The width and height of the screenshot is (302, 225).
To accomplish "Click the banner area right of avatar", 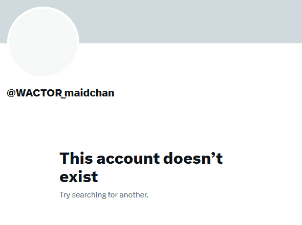I will [x=191, y=21].
